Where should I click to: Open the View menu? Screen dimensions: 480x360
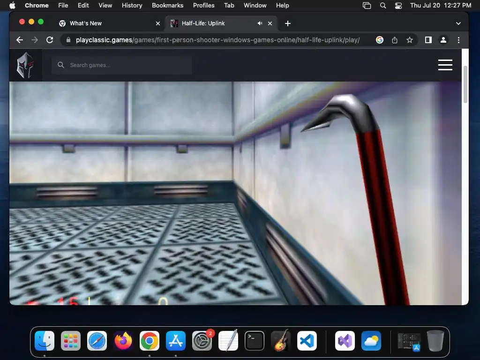(x=105, y=6)
